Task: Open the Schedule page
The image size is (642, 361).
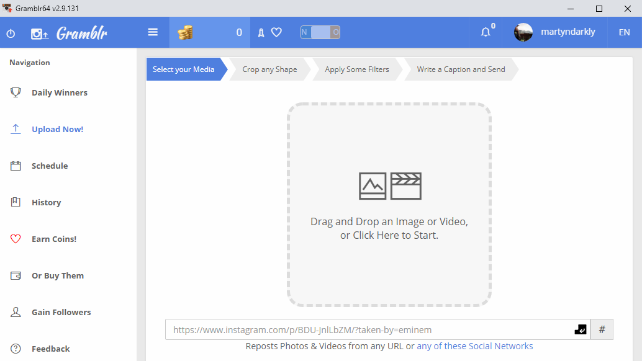Action: click(50, 166)
